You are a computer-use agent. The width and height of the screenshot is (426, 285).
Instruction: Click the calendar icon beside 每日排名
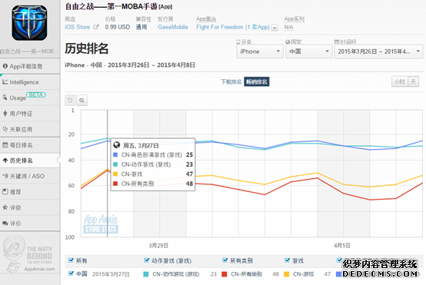click(x=5, y=144)
